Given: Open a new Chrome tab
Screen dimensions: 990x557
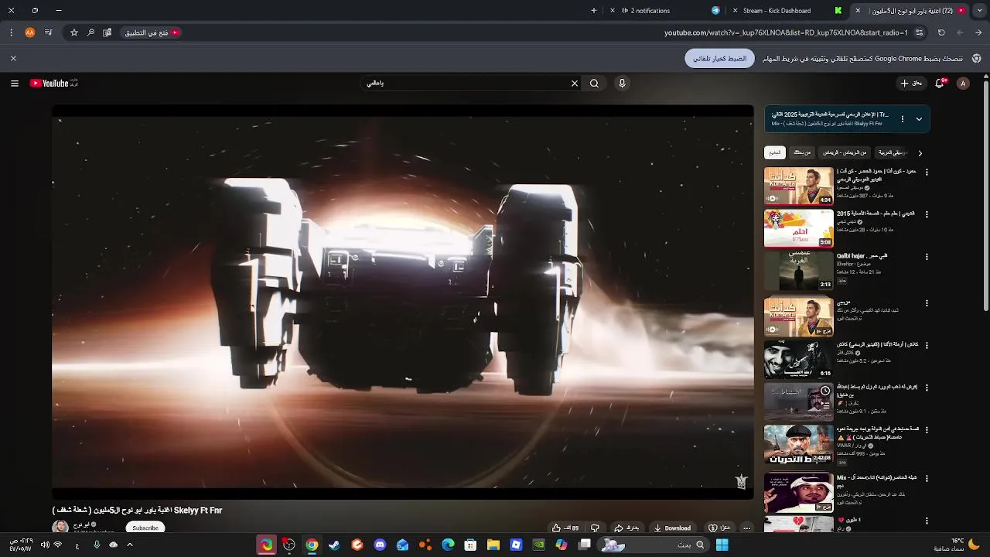Looking at the screenshot, I should pyautogui.click(x=594, y=11).
